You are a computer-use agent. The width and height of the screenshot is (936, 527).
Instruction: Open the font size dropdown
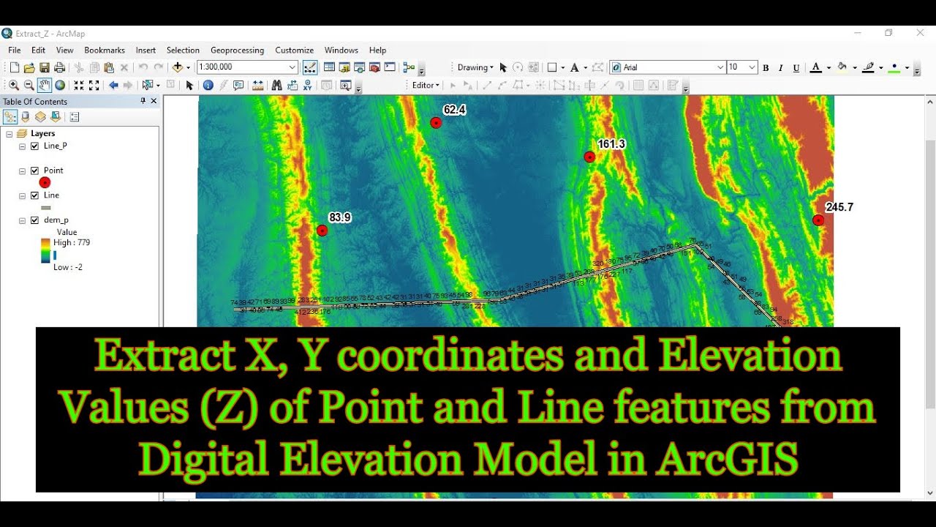tap(752, 67)
